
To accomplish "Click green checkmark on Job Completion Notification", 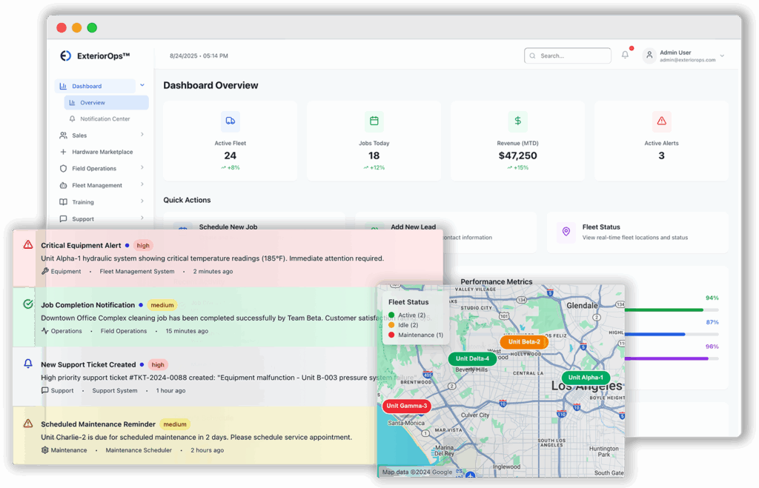I will click(x=28, y=304).
